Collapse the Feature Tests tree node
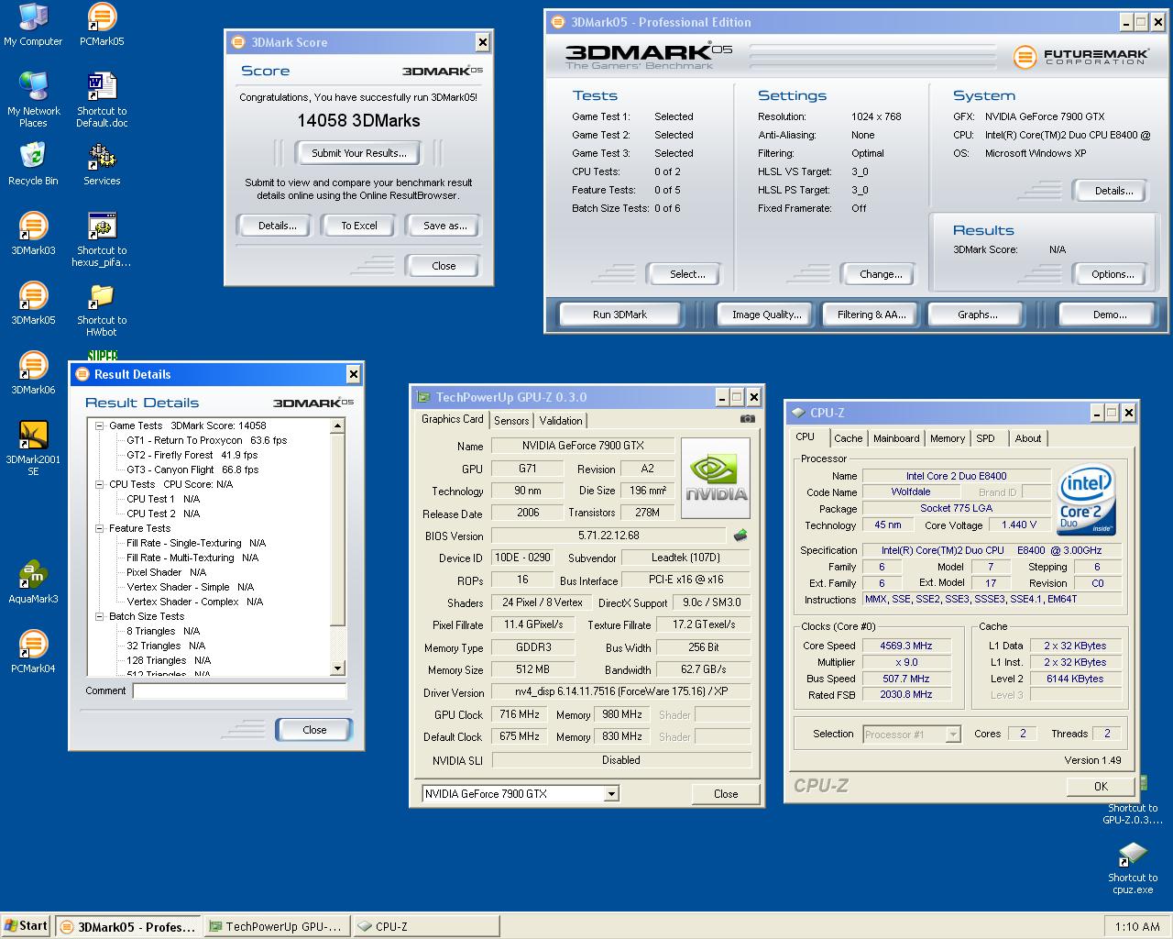This screenshot has height=939, width=1173. (100, 528)
